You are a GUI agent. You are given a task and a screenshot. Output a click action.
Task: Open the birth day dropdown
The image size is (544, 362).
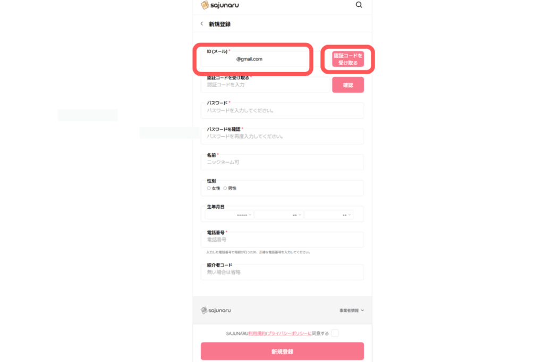click(x=329, y=215)
